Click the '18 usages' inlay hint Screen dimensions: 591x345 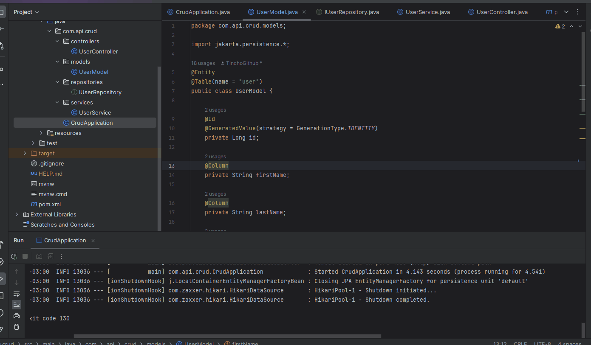tap(203, 63)
